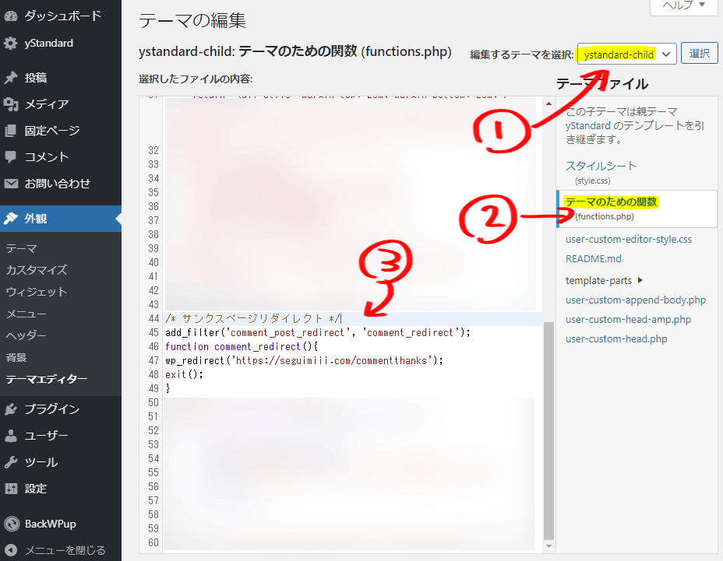Click line number 49 in gutter
723x561 pixels.
[x=153, y=388]
